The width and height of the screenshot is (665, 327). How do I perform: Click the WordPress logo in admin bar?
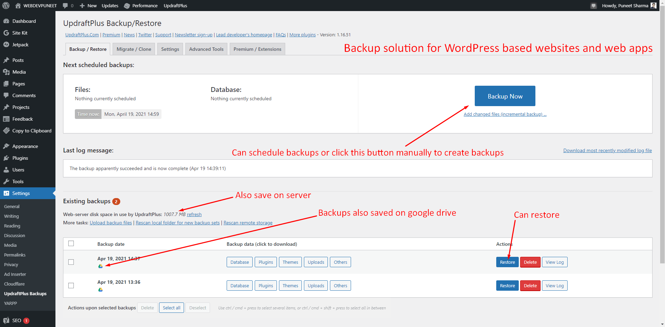[x=6, y=6]
